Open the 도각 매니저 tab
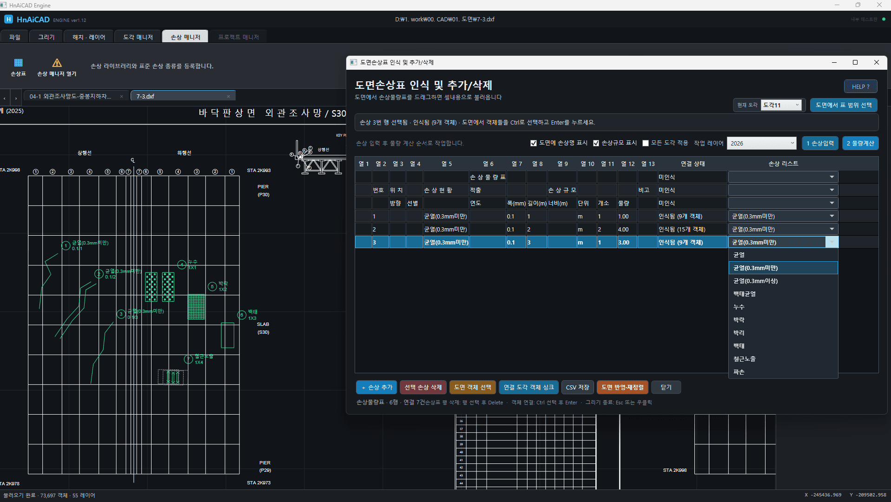The width and height of the screenshot is (891, 502). pyautogui.click(x=138, y=37)
